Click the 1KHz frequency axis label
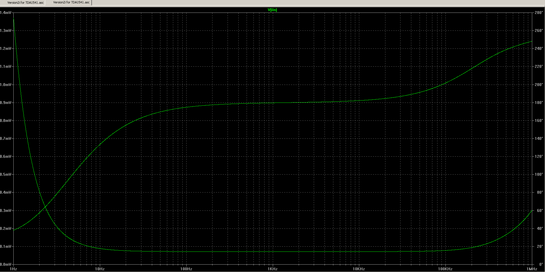 [272, 269]
